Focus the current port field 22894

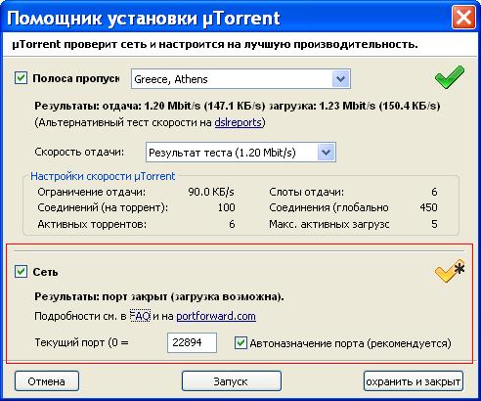click(x=192, y=342)
